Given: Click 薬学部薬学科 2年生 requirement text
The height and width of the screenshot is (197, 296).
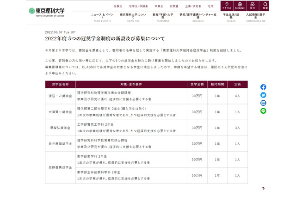Looking at the screenshot, I should pyautogui.click(x=92, y=156).
